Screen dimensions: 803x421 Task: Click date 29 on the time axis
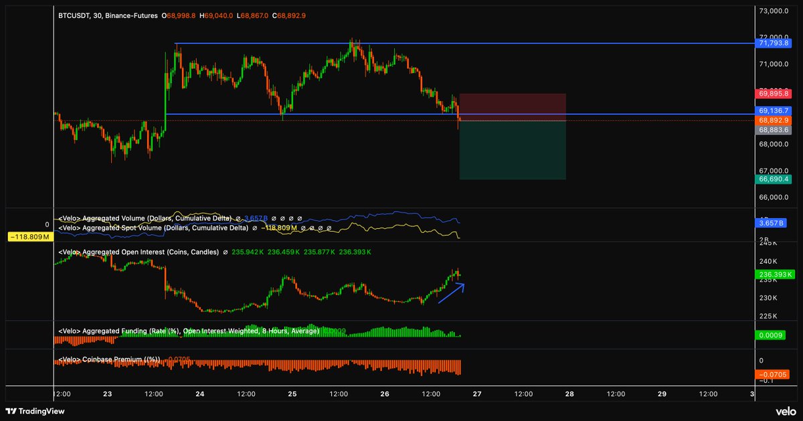point(662,394)
